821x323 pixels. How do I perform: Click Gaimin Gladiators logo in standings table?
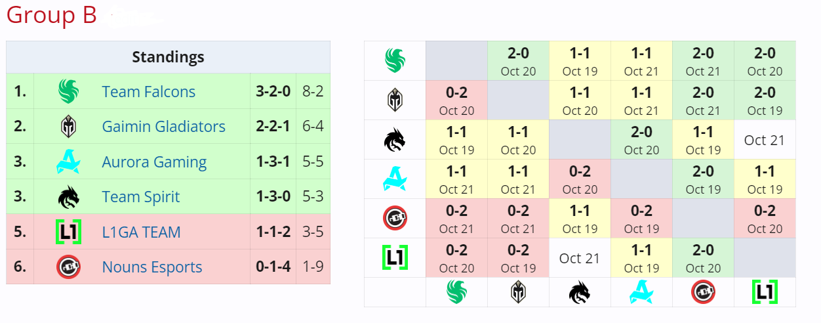pyautogui.click(x=68, y=127)
